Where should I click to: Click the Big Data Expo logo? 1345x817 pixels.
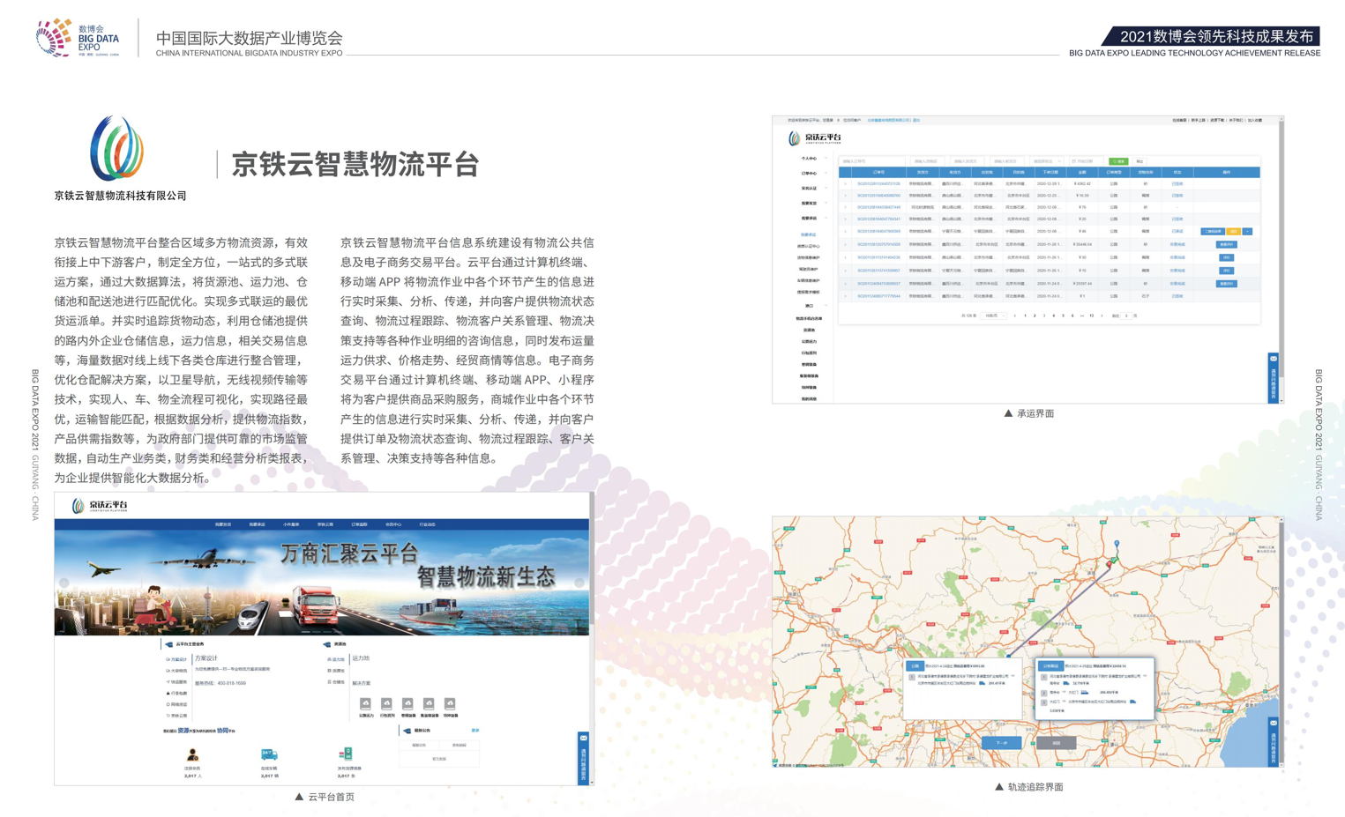tap(77, 38)
